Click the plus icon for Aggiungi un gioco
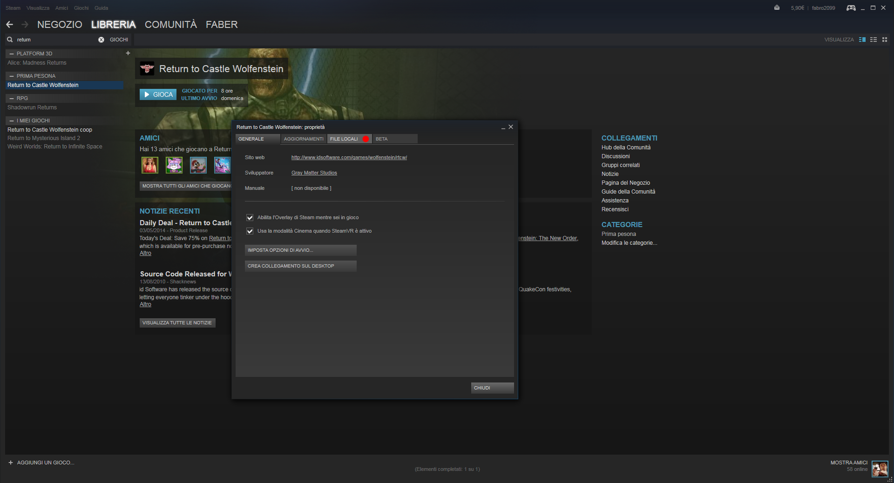The image size is (894, 483). (11, 463)
